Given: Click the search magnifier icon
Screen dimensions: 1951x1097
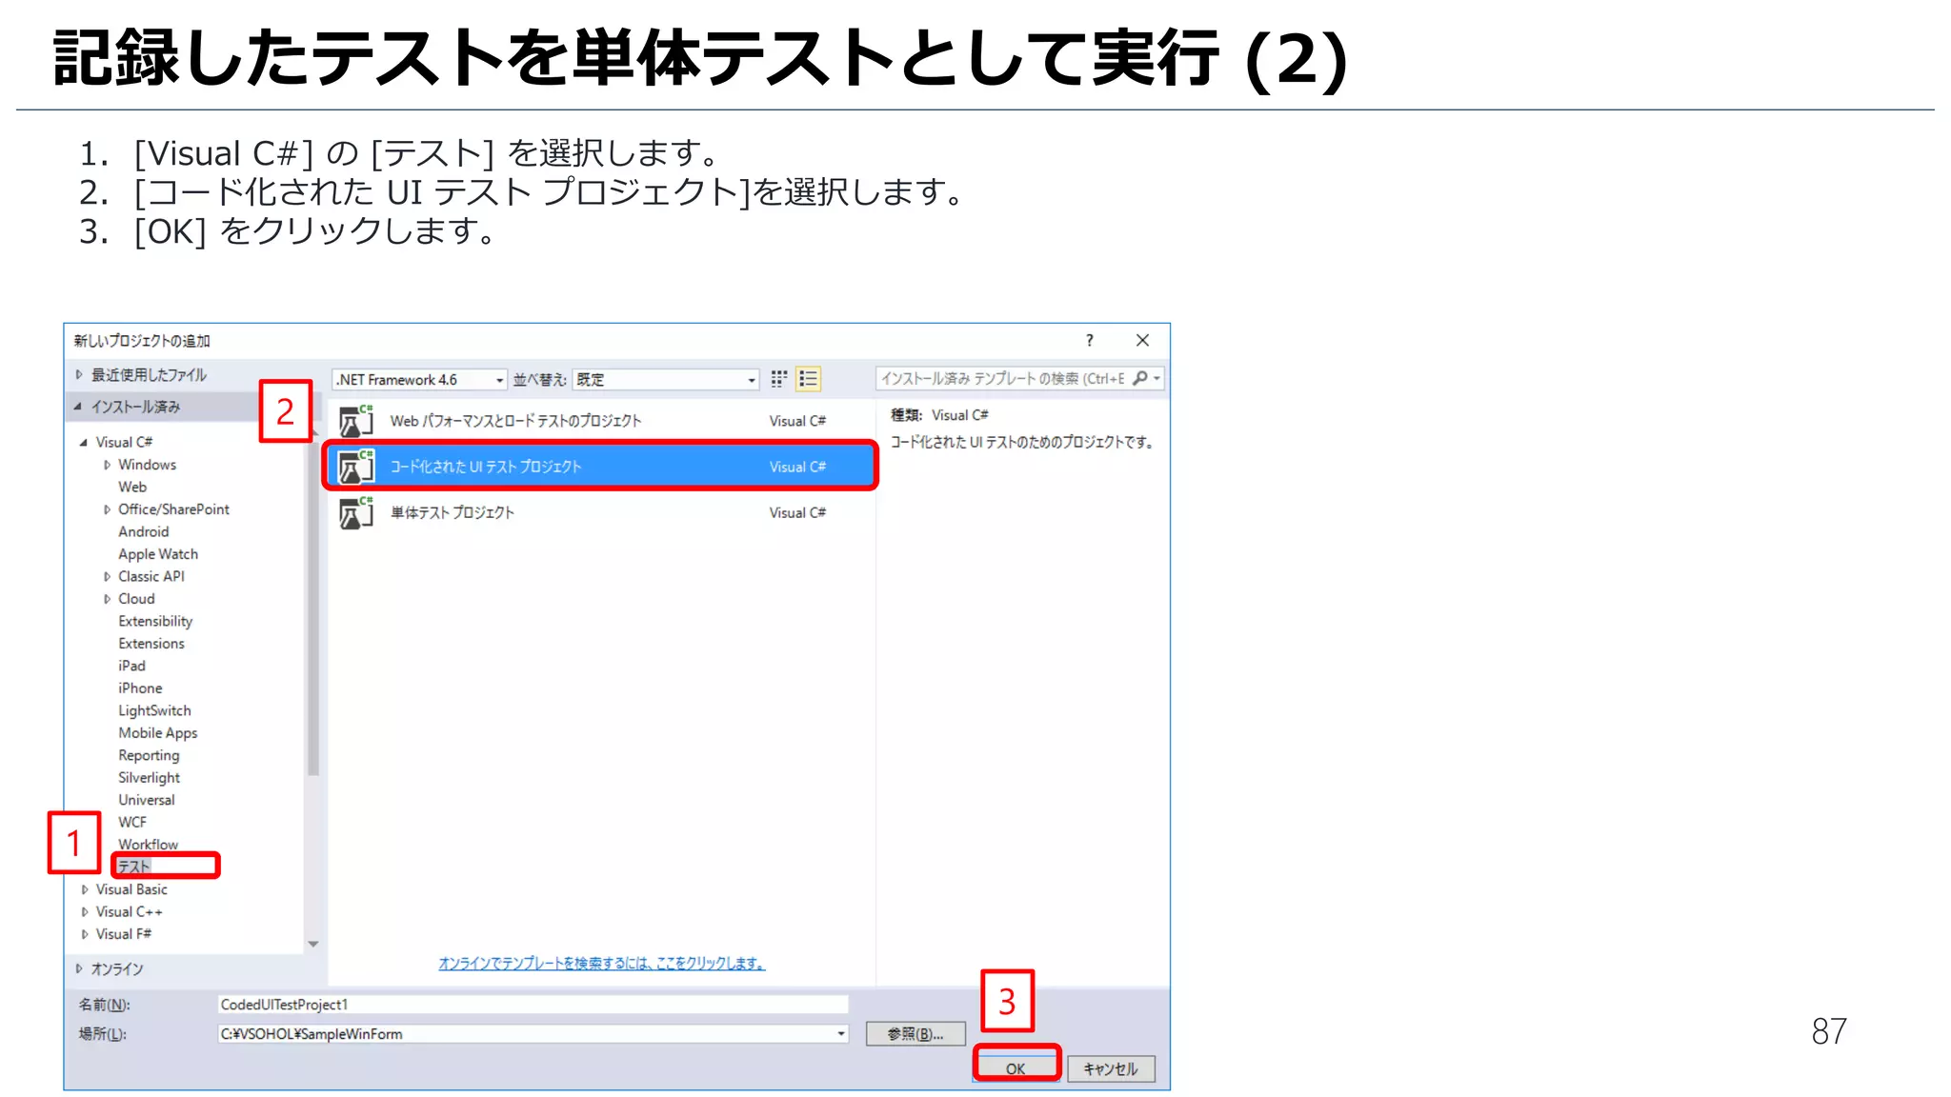Looking at the screenshot, I should coord(1140,378).
